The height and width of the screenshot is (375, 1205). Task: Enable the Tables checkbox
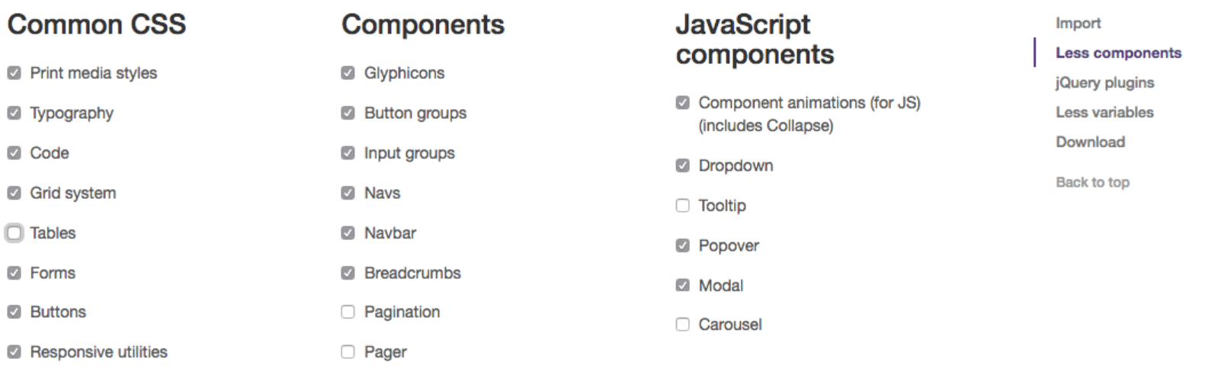click(14, 233)
